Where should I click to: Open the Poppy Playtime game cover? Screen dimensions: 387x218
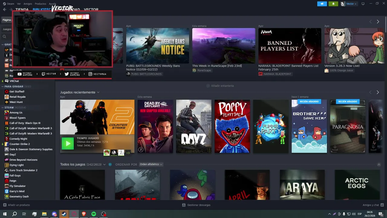pos(232,126)
